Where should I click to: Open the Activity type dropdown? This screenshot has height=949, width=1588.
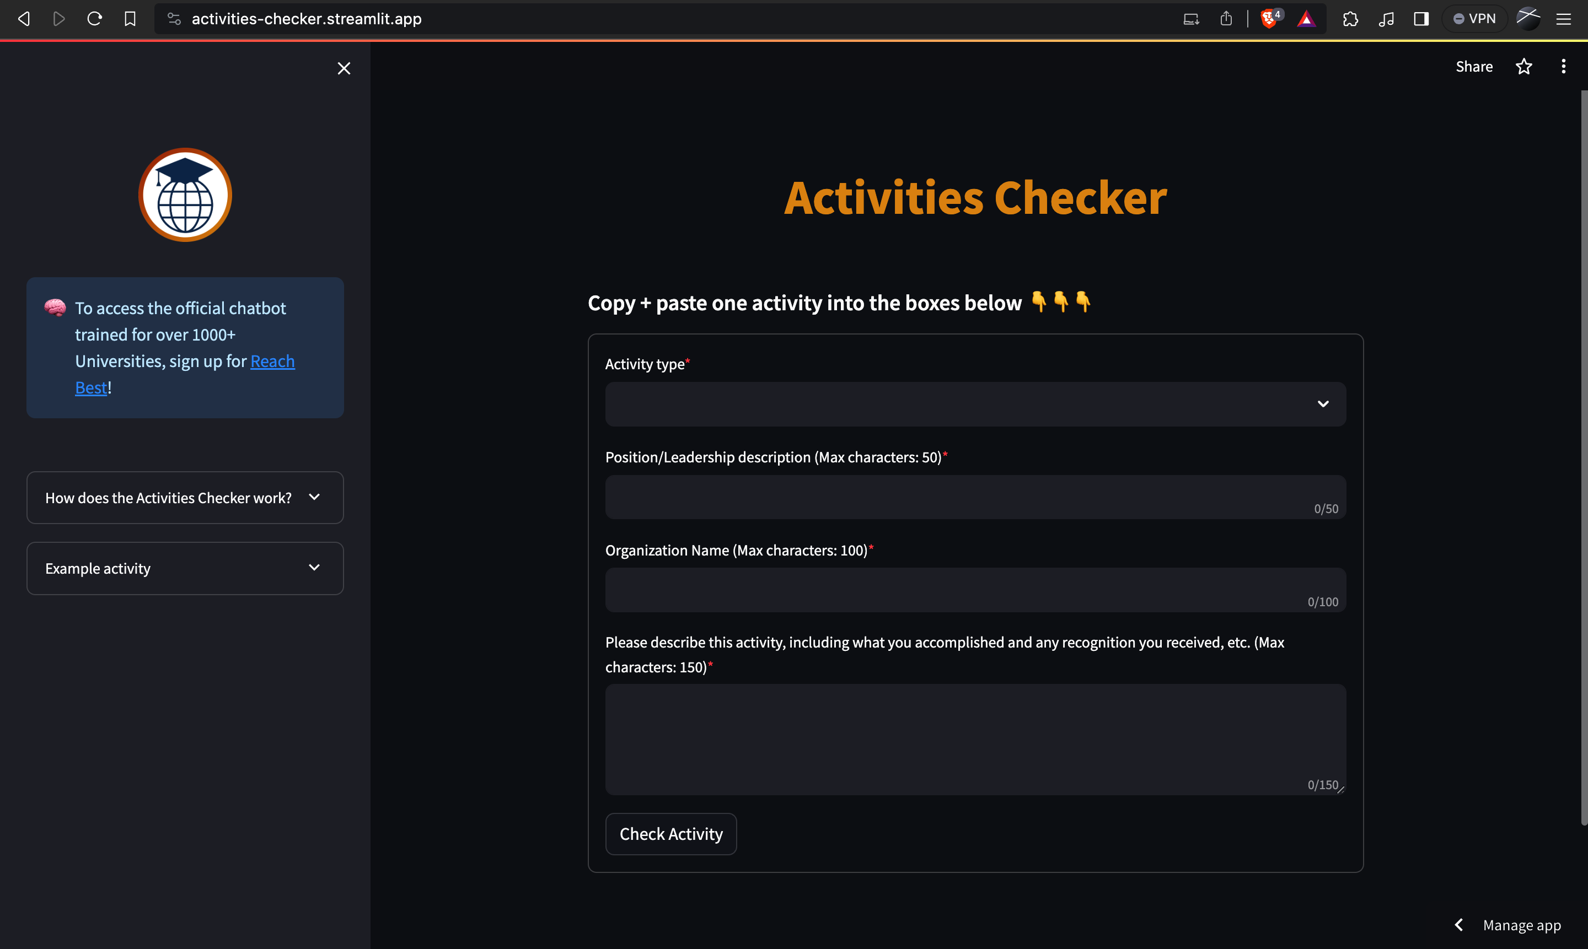(975, 404)
